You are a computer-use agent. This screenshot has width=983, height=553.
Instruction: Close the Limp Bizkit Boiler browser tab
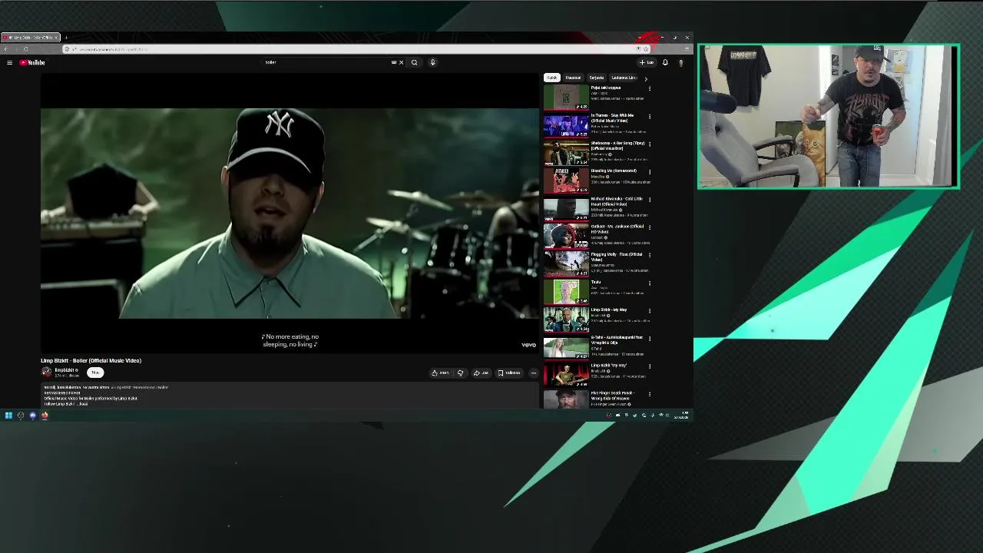(56, 38)
